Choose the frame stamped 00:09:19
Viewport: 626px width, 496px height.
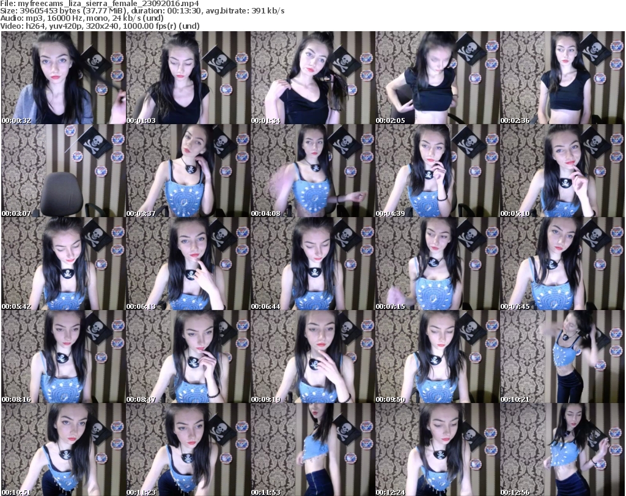pyautogui.click(x=312, y=357)
